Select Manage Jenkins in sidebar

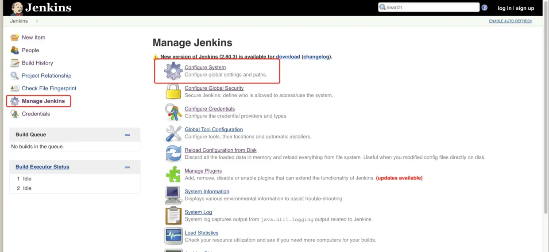pyautogui.click(x=43, y=101)
